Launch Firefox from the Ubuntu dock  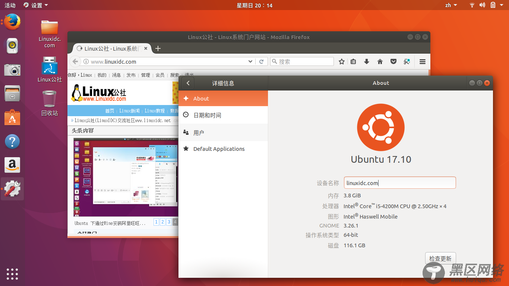12,22
